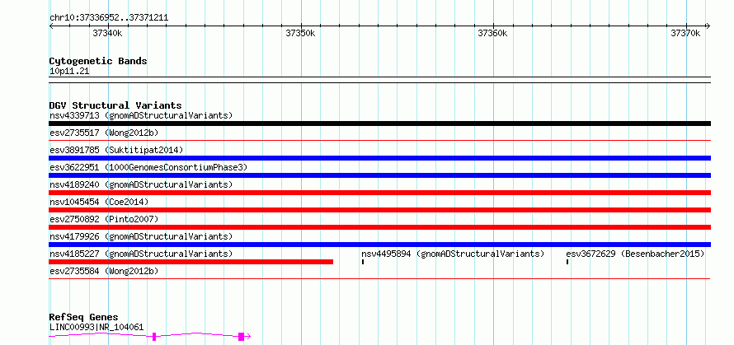Select the esv2735517 (Wong2012b) label
This screenshot has width=734, height=345.
(x=104, y=133)
